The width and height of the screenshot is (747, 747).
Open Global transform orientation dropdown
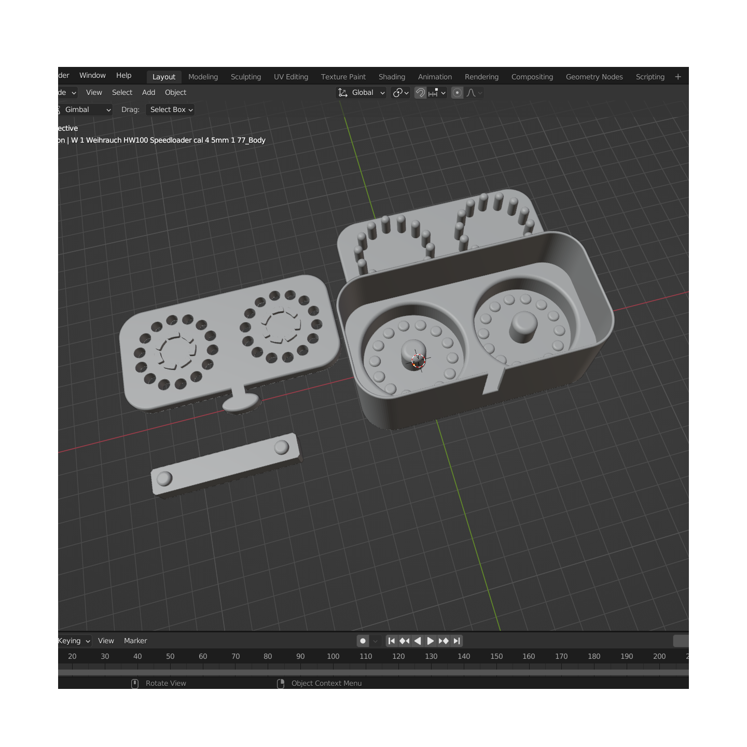(361, 93)
